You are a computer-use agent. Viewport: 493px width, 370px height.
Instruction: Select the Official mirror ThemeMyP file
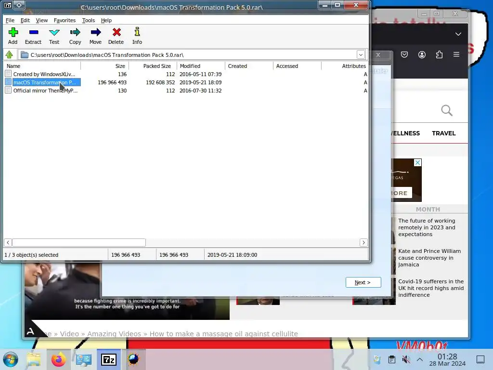tap(45, 91)
